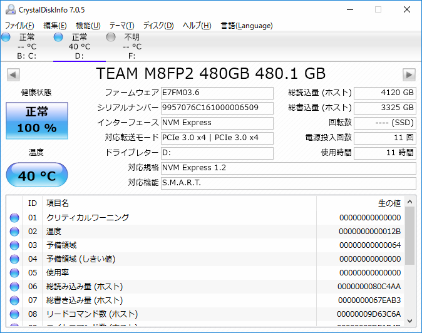Click the CrystalDiskInfo title bar app icon
This screenshot has width=422, height=333.
point(9,9)
